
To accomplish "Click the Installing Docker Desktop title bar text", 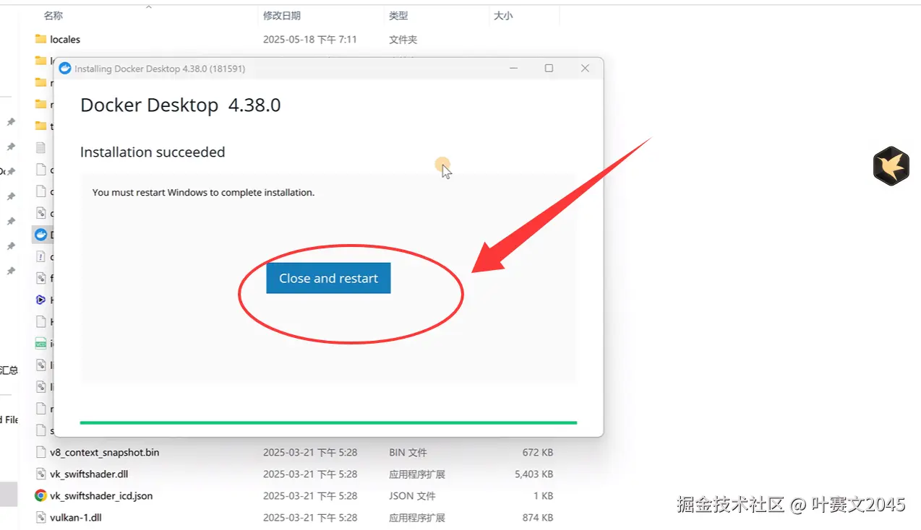I will point(160,69).
